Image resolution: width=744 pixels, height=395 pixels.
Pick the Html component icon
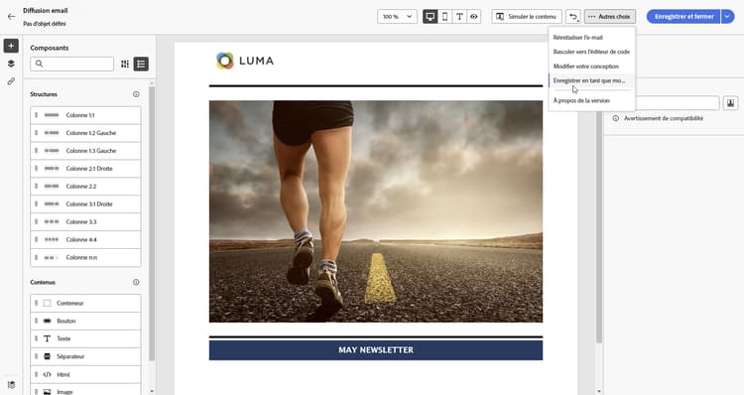(x=47, y=374)
